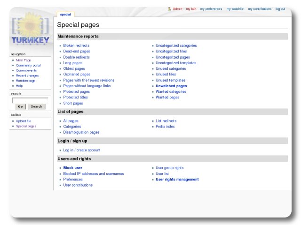The width and height of the screenshot is (301, 225).
Task: View the Orphaned pages list
Action: pos(77,75)
